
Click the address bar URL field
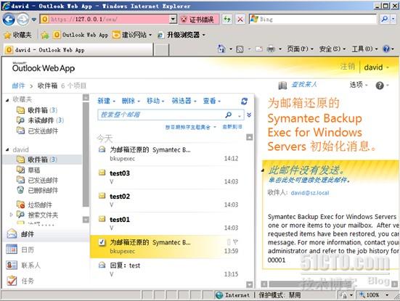coord(105,19)
